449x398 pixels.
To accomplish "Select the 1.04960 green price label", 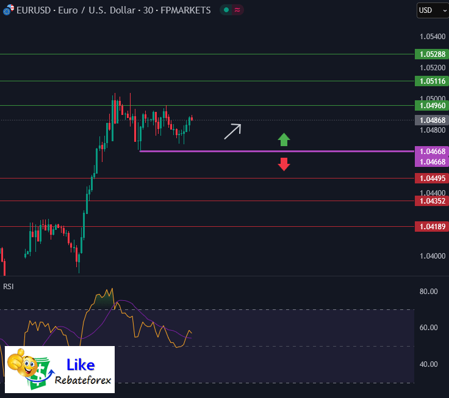I will pos(431,106).
